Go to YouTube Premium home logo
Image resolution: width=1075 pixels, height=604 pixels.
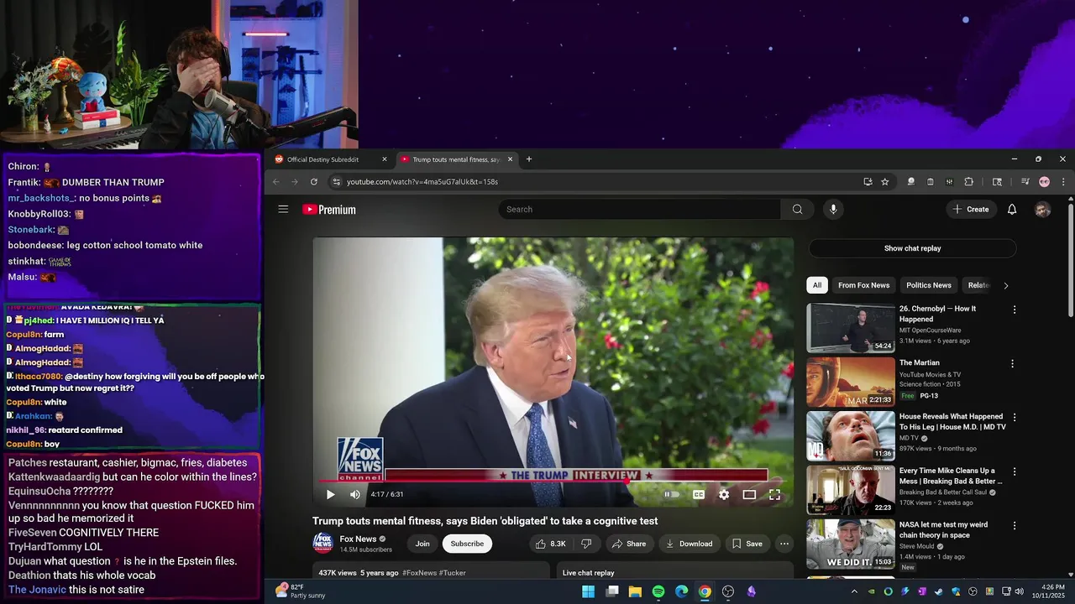329,210
